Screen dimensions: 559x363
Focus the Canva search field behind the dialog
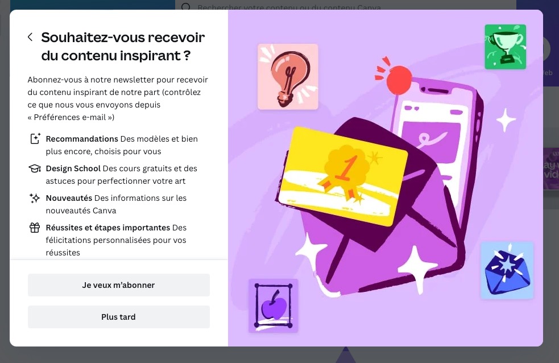coord(345,6)
